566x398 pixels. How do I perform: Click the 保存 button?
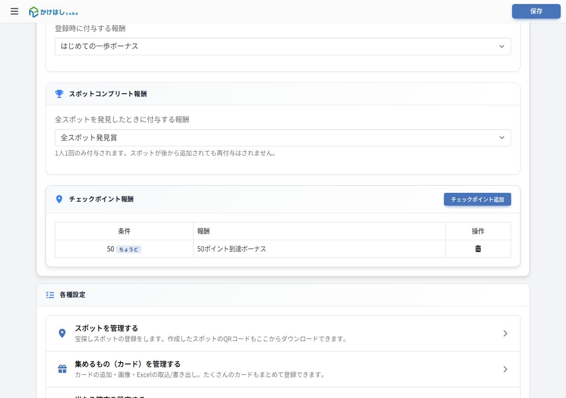(x=536, y=11)
